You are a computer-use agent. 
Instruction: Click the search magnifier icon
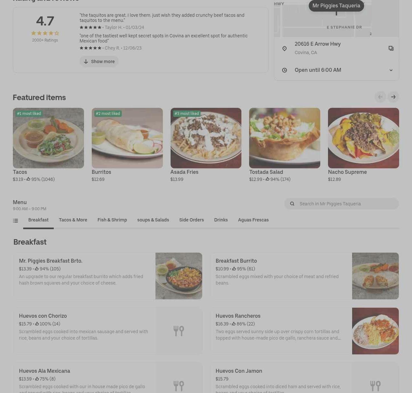[292, 204]
